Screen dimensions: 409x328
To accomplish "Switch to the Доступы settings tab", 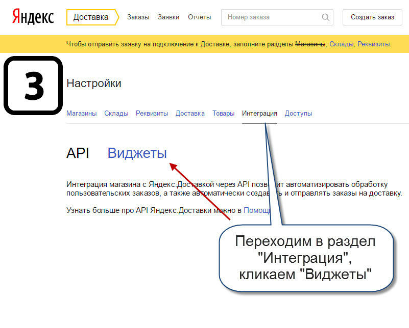I will 298,114.
